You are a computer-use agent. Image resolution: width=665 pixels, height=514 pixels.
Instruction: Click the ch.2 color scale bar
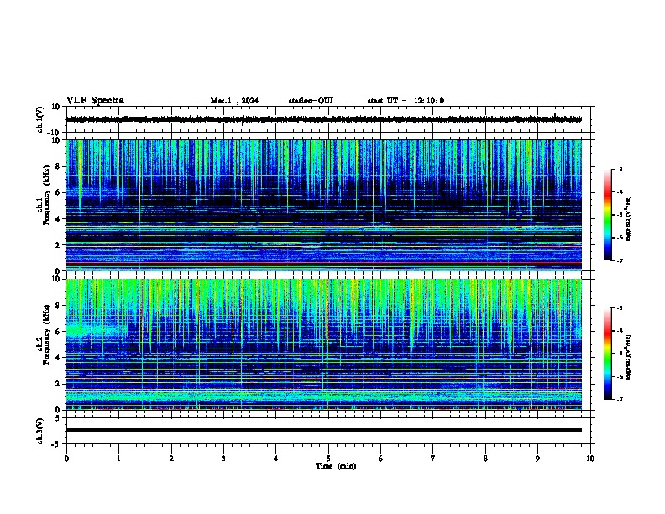click(608, 354)
